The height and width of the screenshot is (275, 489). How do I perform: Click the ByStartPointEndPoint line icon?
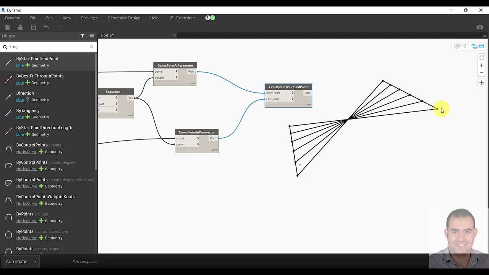pos(8,62)
